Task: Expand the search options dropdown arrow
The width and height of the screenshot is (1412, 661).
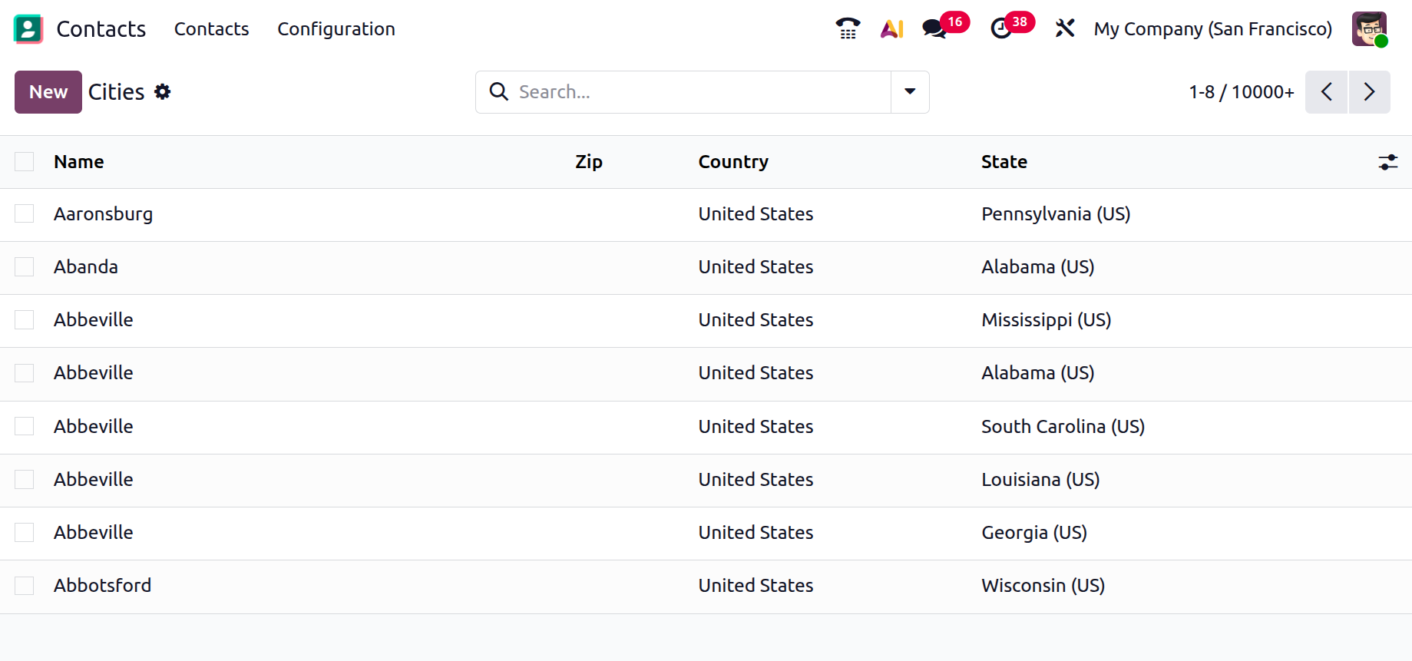Action: tap(910, 91)
